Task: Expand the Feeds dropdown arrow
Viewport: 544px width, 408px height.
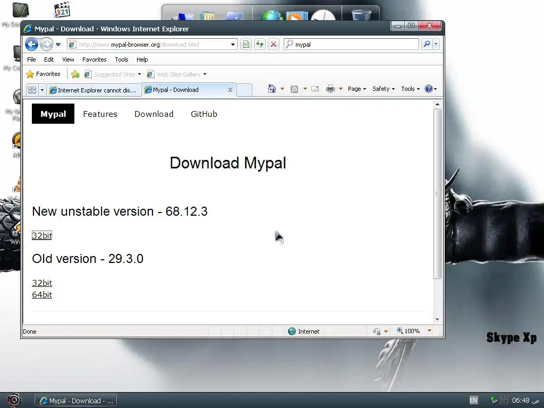Action: click(305, 89)
